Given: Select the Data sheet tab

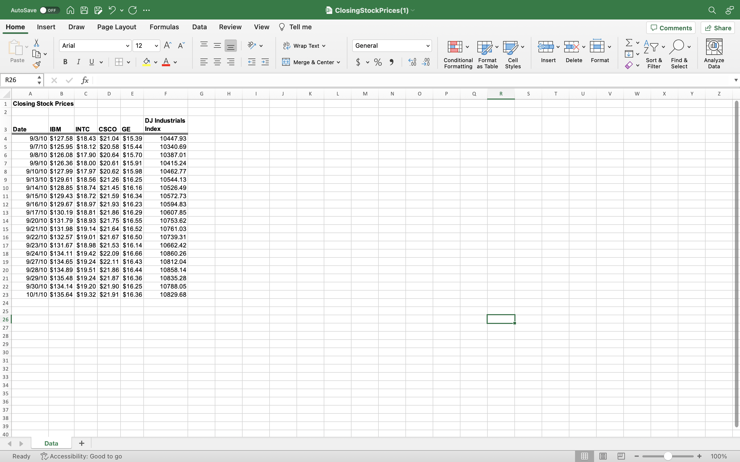Looking at the screenshot, I should 51,443.
